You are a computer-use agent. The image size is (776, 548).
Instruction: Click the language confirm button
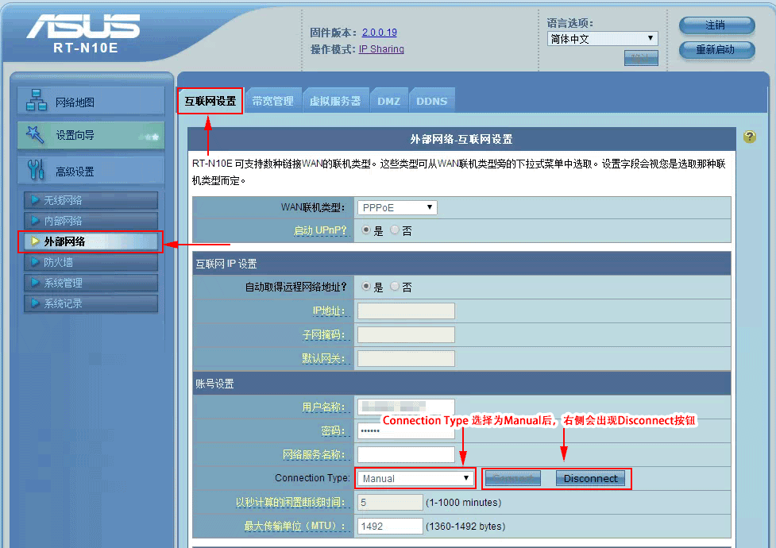pyautogui.click(x=641, y=58)
